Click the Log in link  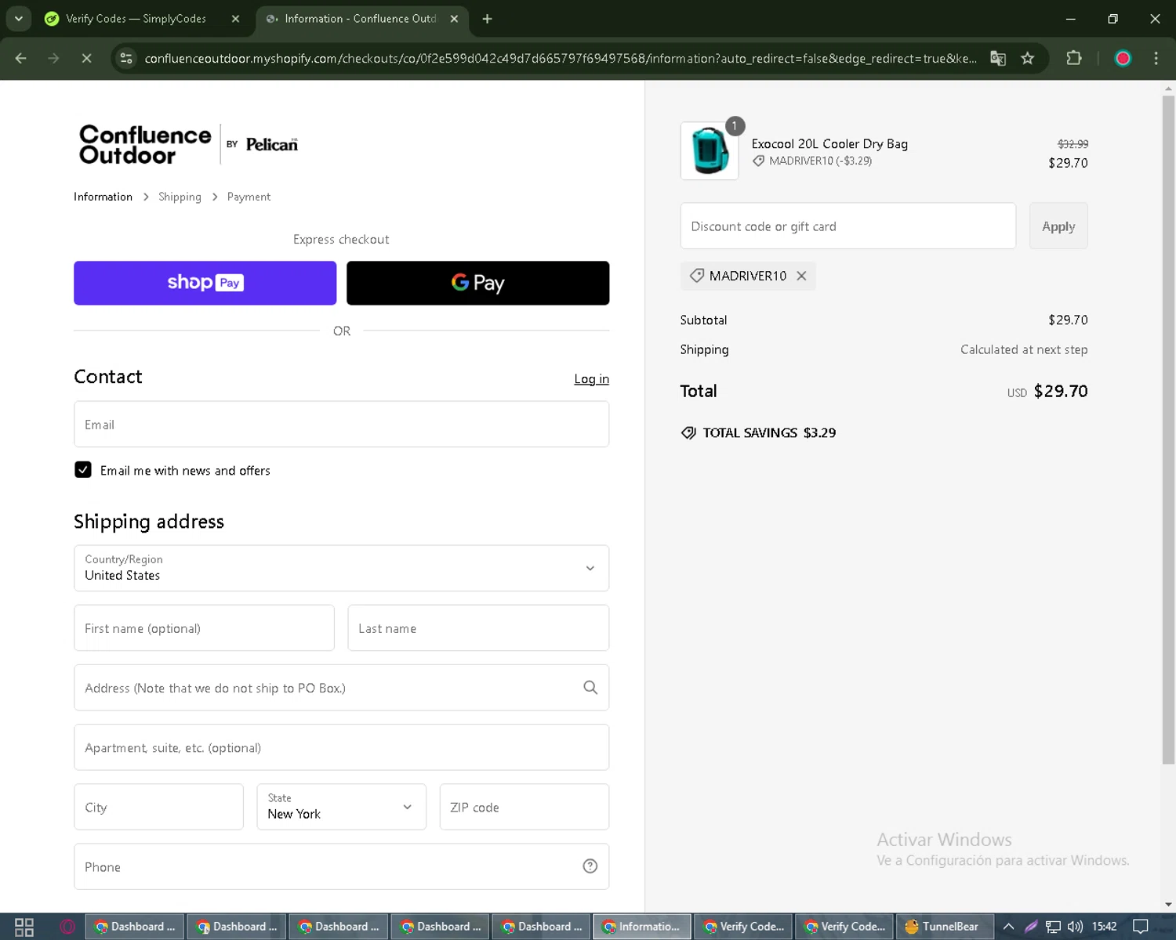pyautogui.click(x=591, y=379)
